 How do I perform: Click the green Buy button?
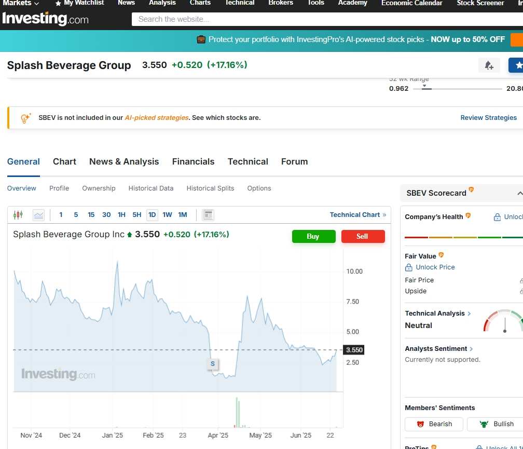click(313, 237)
